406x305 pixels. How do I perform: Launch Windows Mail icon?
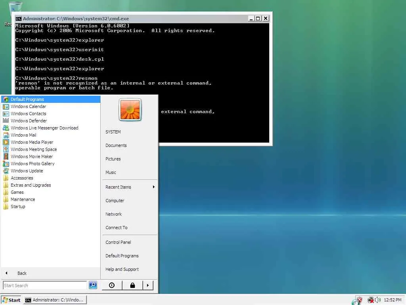pyautogui.click(x=6, y=135)
